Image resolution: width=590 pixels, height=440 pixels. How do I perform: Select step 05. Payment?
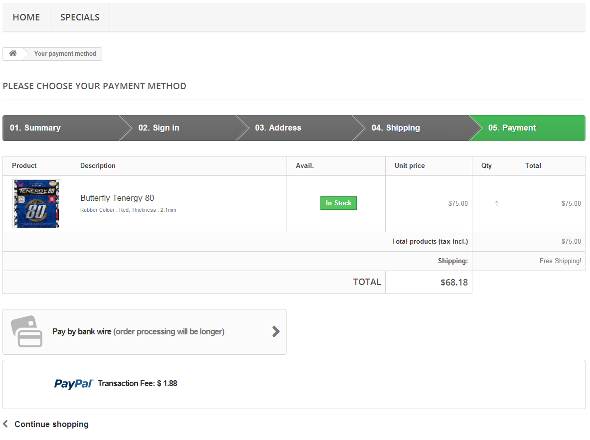click(x=529, y=128)
